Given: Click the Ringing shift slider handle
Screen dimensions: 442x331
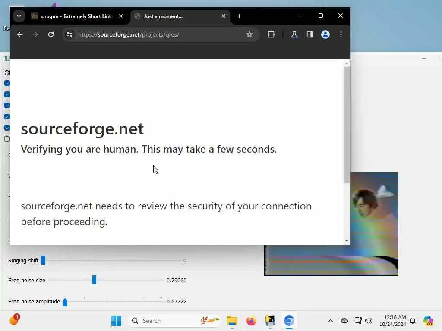Looking at the screenshot, I should (x=43, y=260).
